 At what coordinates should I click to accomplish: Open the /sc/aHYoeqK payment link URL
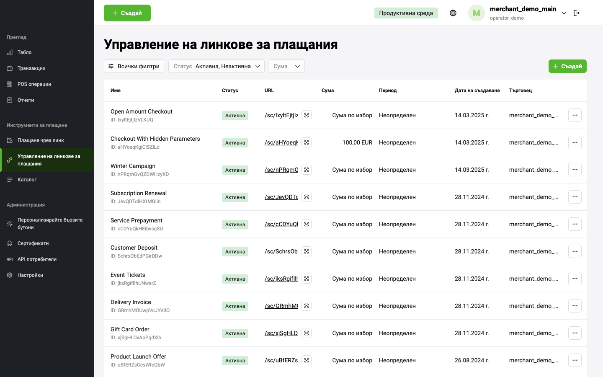pyautogui.click(x=281, y=142)
